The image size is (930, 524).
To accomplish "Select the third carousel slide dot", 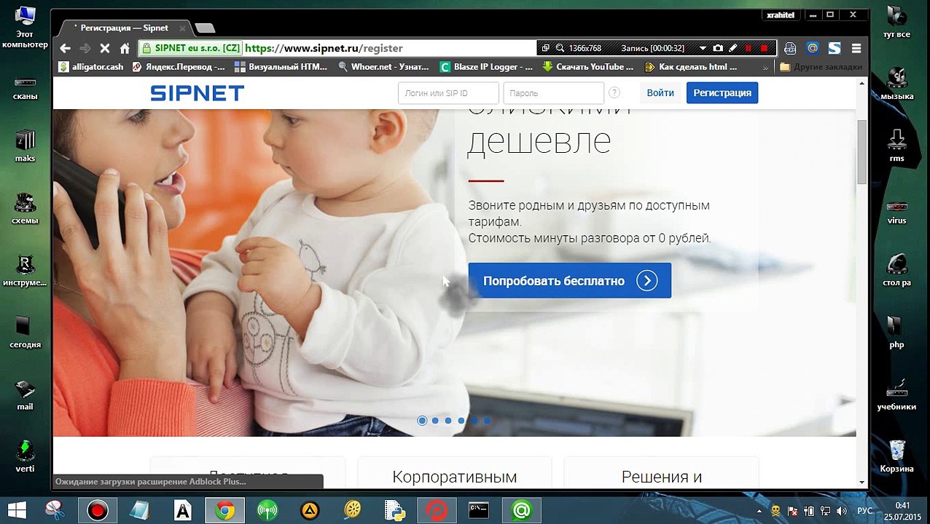I will (x=448, y=421).
